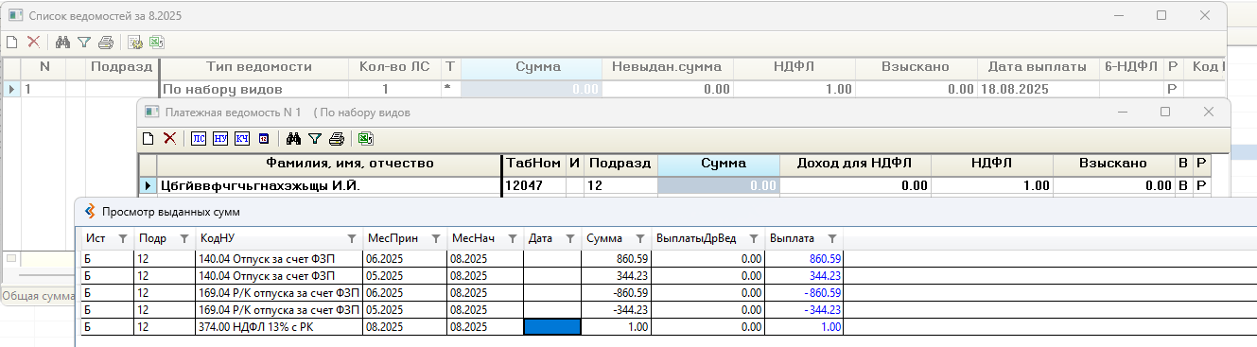1257x347 pixels.
Task: Click the КЧ toolbar icon
Action: tap(242, 138)
